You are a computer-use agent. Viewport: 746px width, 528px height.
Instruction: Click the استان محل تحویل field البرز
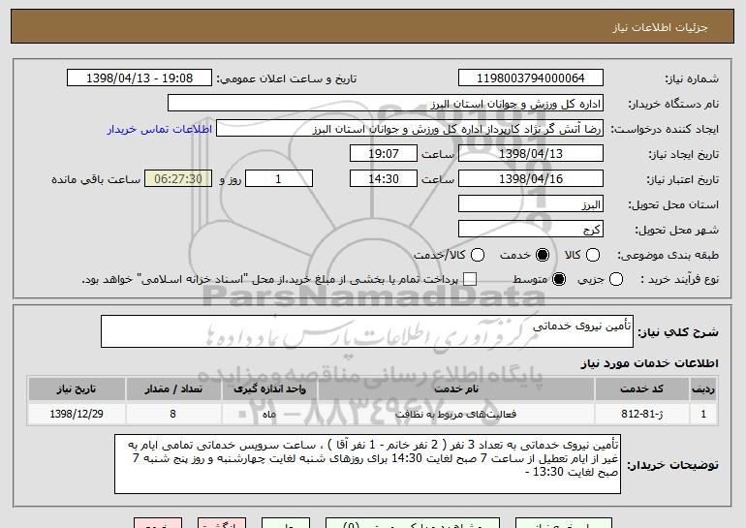point(531,204)
